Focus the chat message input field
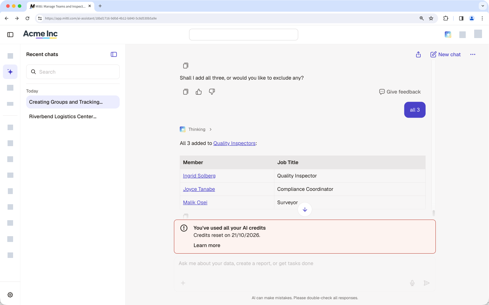The width and height of the screenshot is (489, 305). click(x=305, y=263)
